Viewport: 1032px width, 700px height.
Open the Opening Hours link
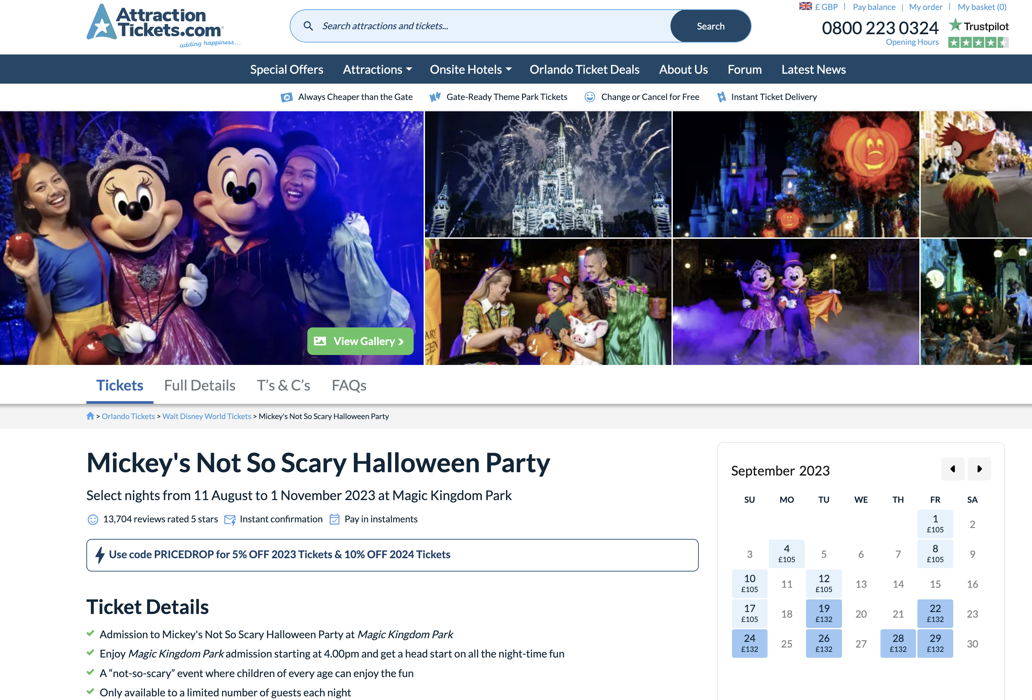(912, 42)
